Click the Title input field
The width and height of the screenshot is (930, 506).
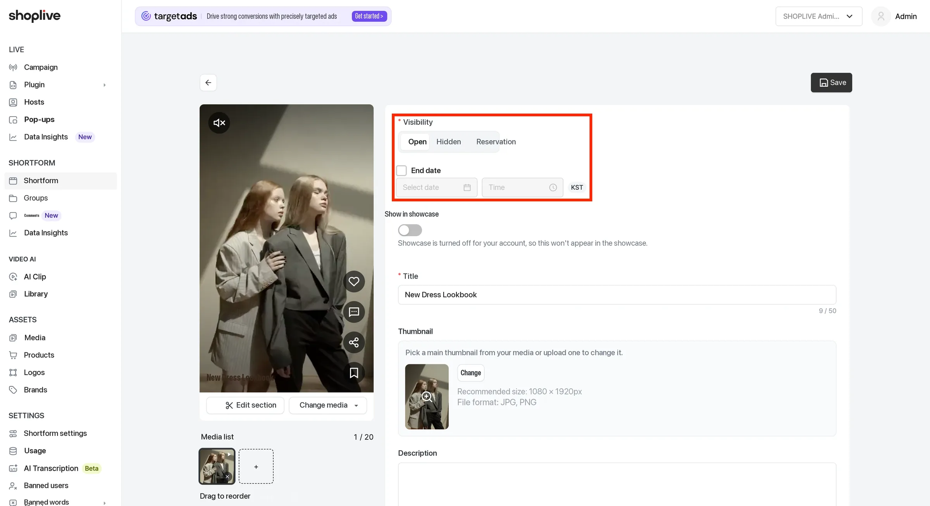click(x=617, y=295)
